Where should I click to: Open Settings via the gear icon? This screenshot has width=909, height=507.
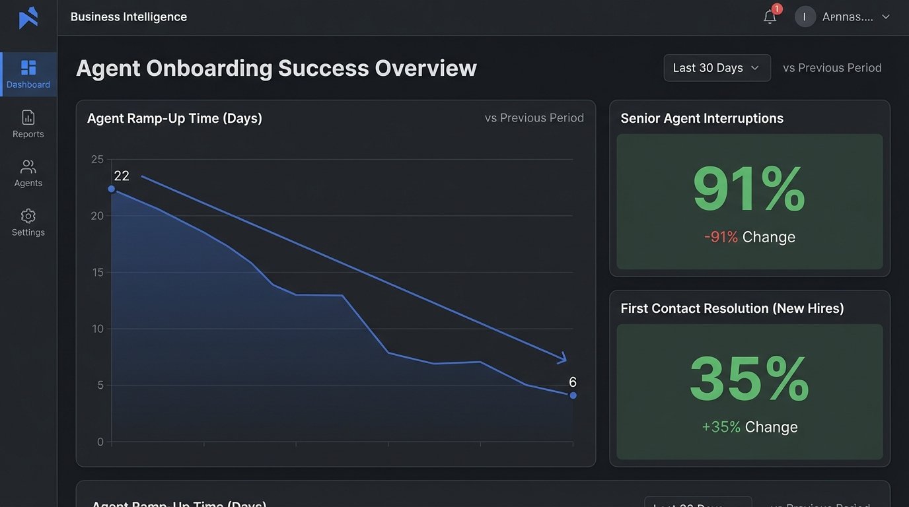(x=28, y=215)
